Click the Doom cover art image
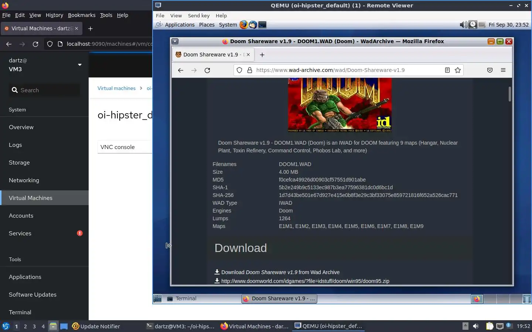The height and width of the screenshot is (332, 532). (340, 105)
